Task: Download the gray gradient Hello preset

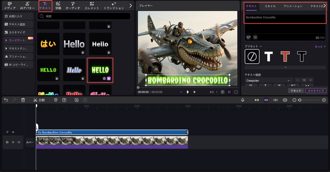Action: (x=83, y=53)
